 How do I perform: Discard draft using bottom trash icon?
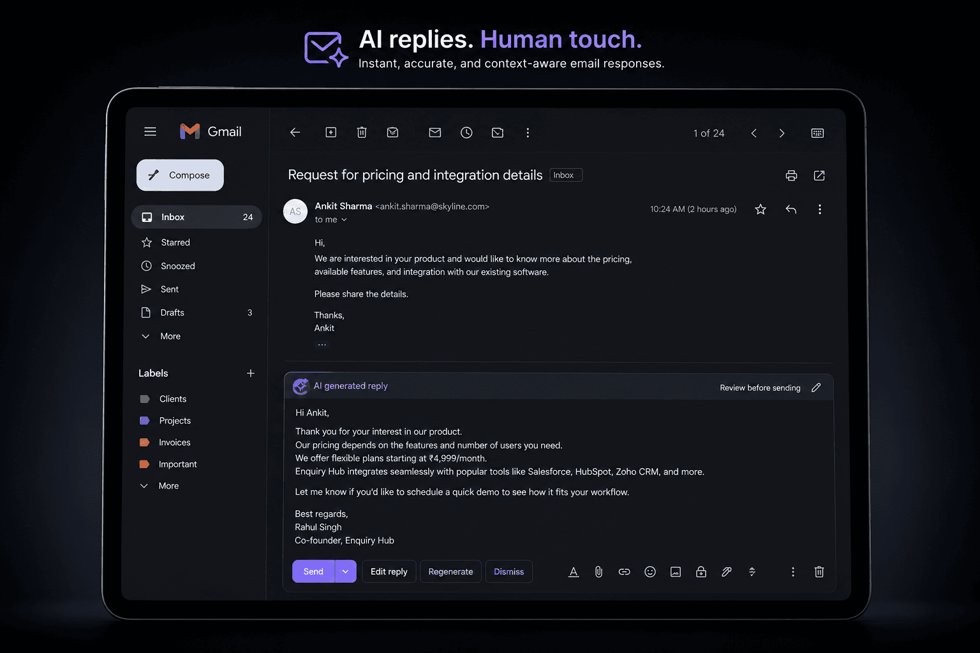[x=819, y=572]
